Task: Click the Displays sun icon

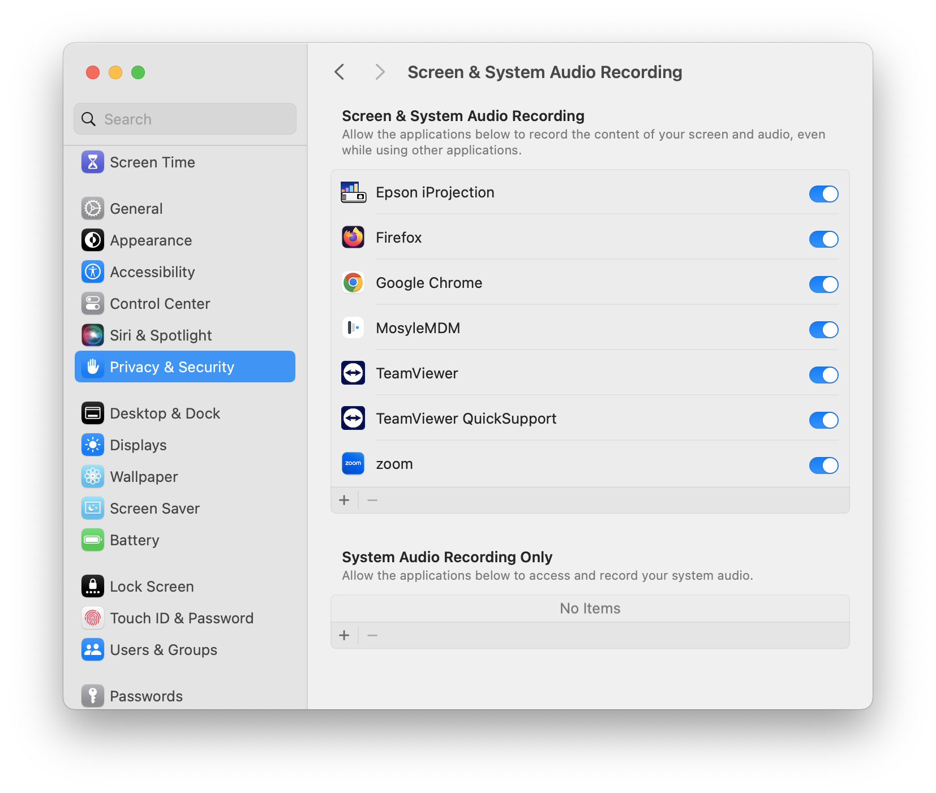Action: 93,445
